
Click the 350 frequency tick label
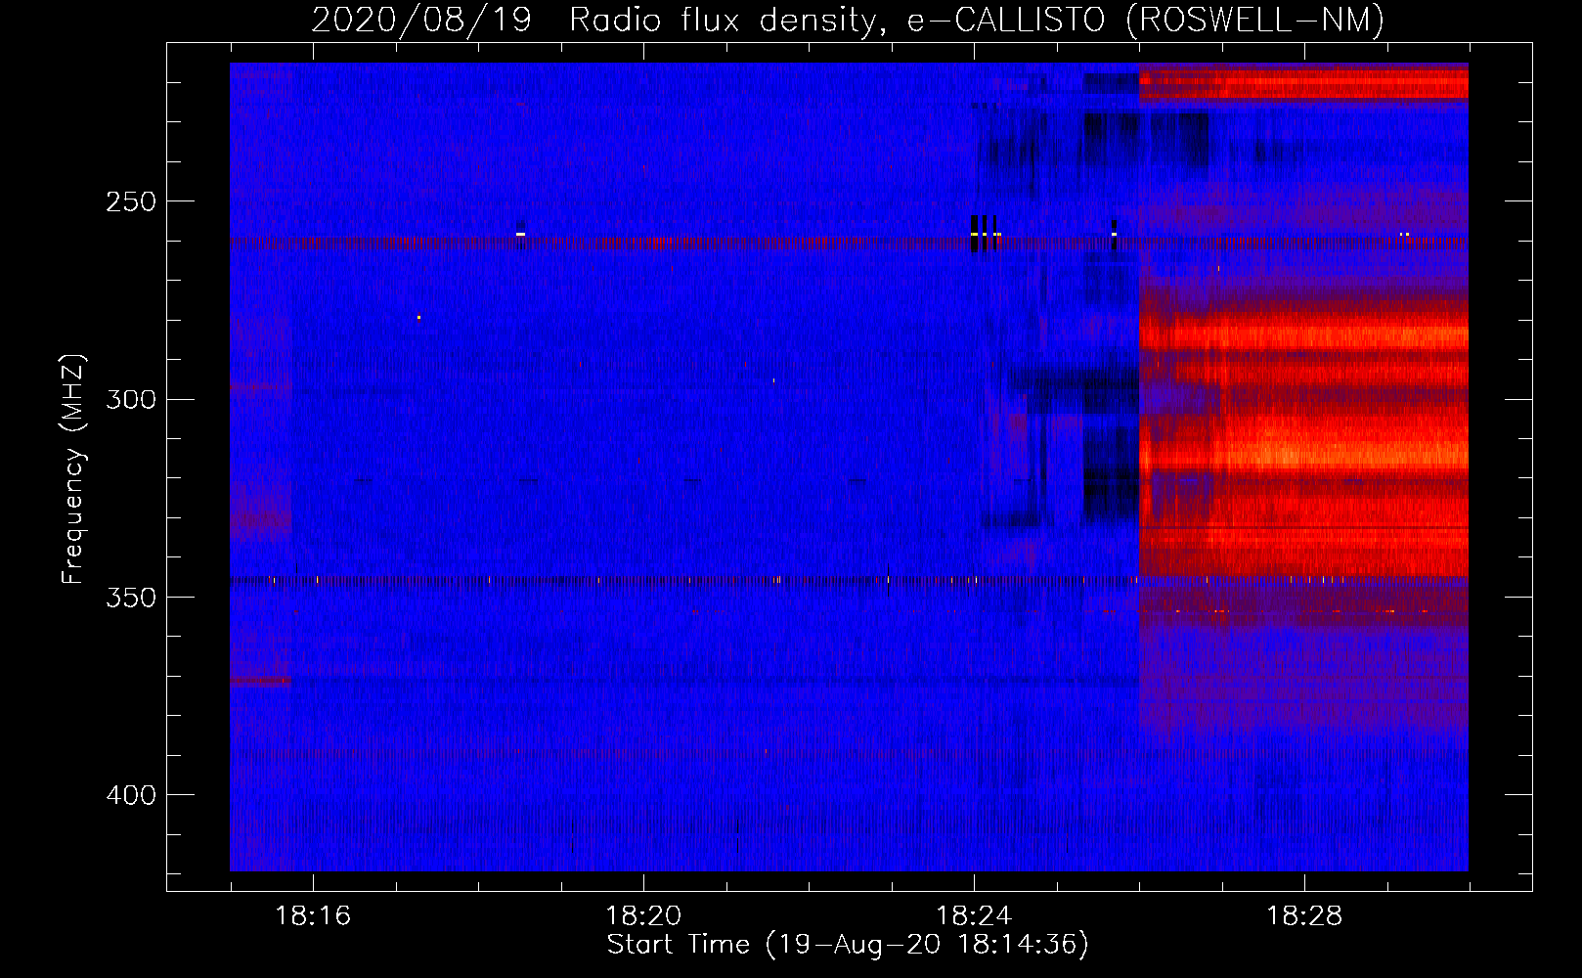coord(131,598)
